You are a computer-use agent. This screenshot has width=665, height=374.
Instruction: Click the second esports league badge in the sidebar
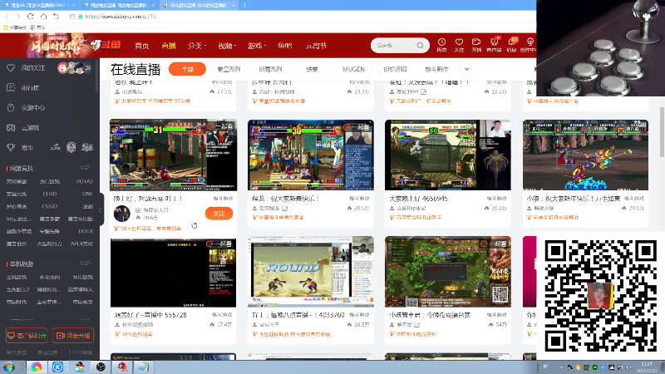point(71,147)
